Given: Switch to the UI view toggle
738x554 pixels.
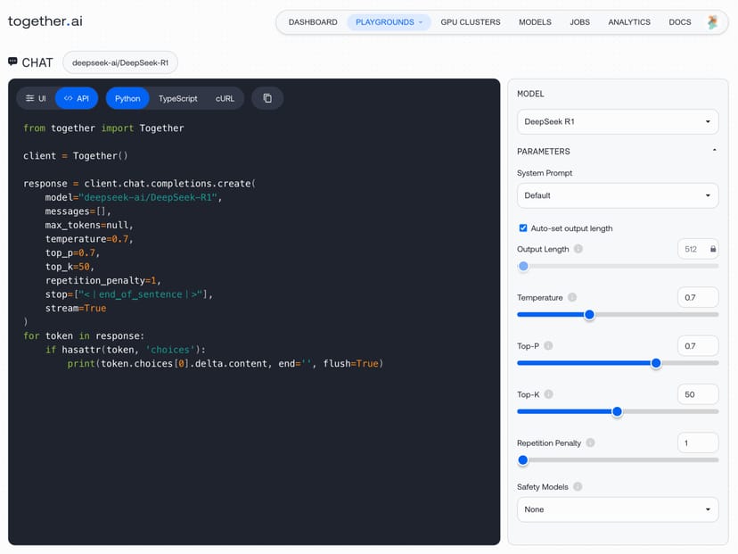Looking at the screenshot, I should [36, 98].
